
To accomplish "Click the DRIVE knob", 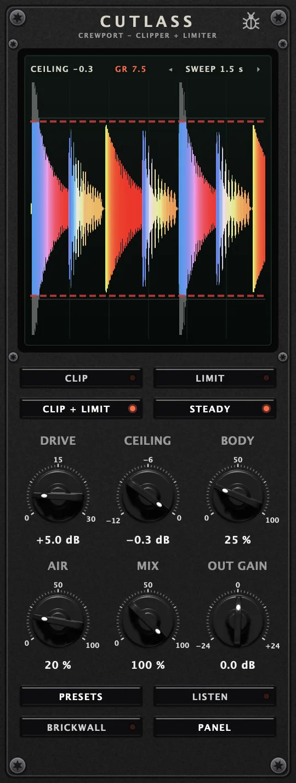I will (58, 495).
